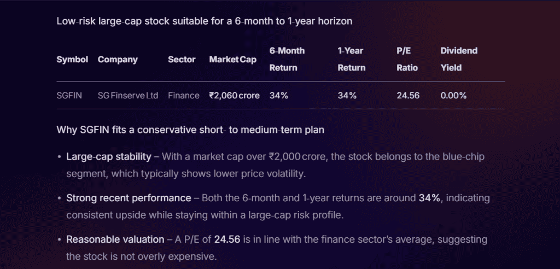Click the Market Cap column header

click(x=232, y=60)
